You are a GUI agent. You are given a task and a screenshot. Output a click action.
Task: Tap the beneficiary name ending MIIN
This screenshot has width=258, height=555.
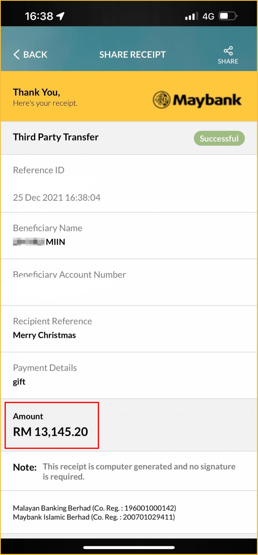[39, 242]
